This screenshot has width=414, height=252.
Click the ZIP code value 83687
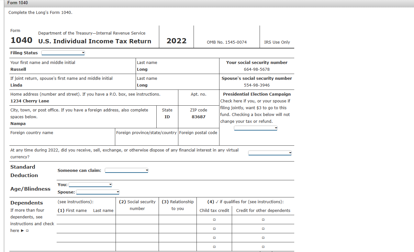click(198, 117)
